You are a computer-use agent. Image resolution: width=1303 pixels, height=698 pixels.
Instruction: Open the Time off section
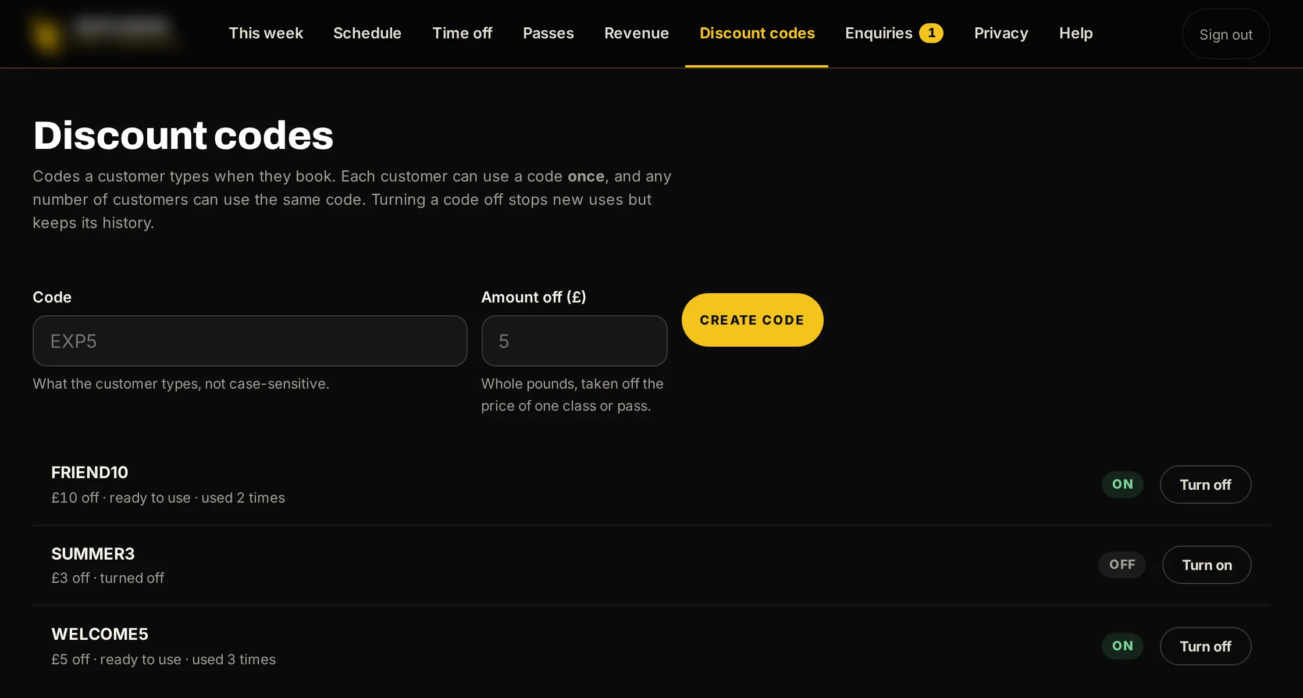[x=462, y=33]
